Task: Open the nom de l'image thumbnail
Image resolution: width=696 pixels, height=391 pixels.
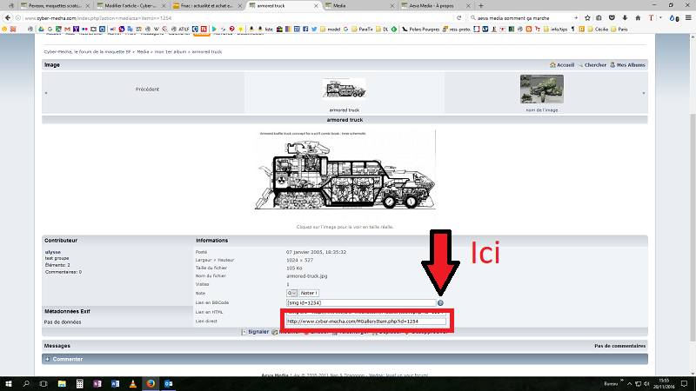Action: tap(541, 89)
